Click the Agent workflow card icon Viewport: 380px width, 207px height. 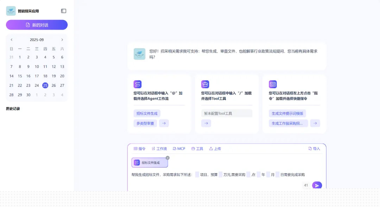click(x=138, y=84)
